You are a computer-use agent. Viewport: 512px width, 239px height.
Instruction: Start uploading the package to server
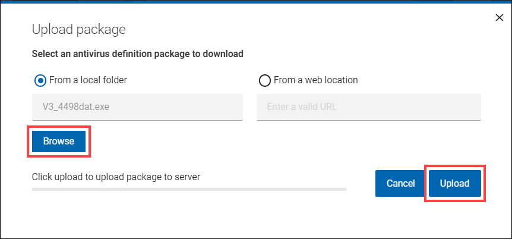455,183
